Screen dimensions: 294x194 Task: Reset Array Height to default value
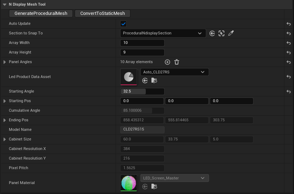(289, 52)
